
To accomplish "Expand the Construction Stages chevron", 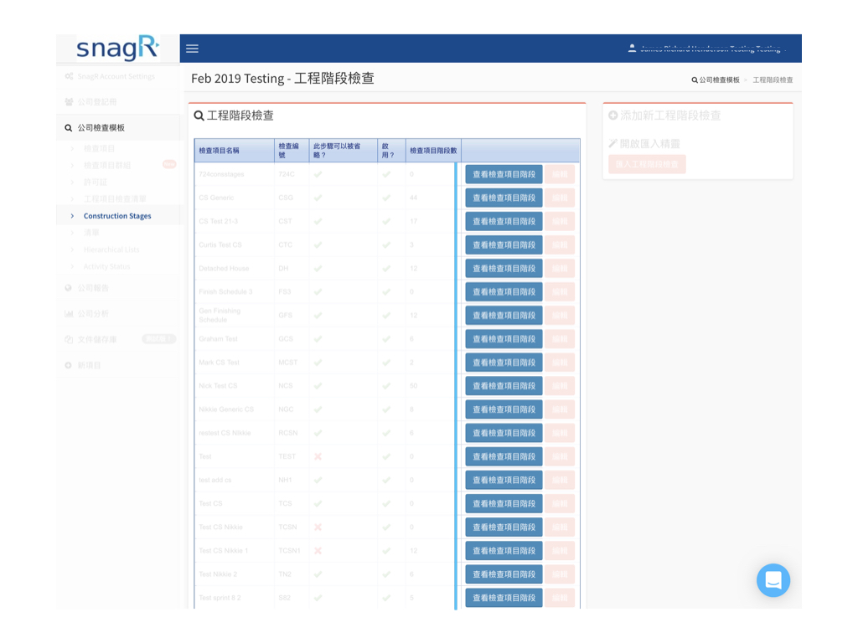I will click(72, 216).
